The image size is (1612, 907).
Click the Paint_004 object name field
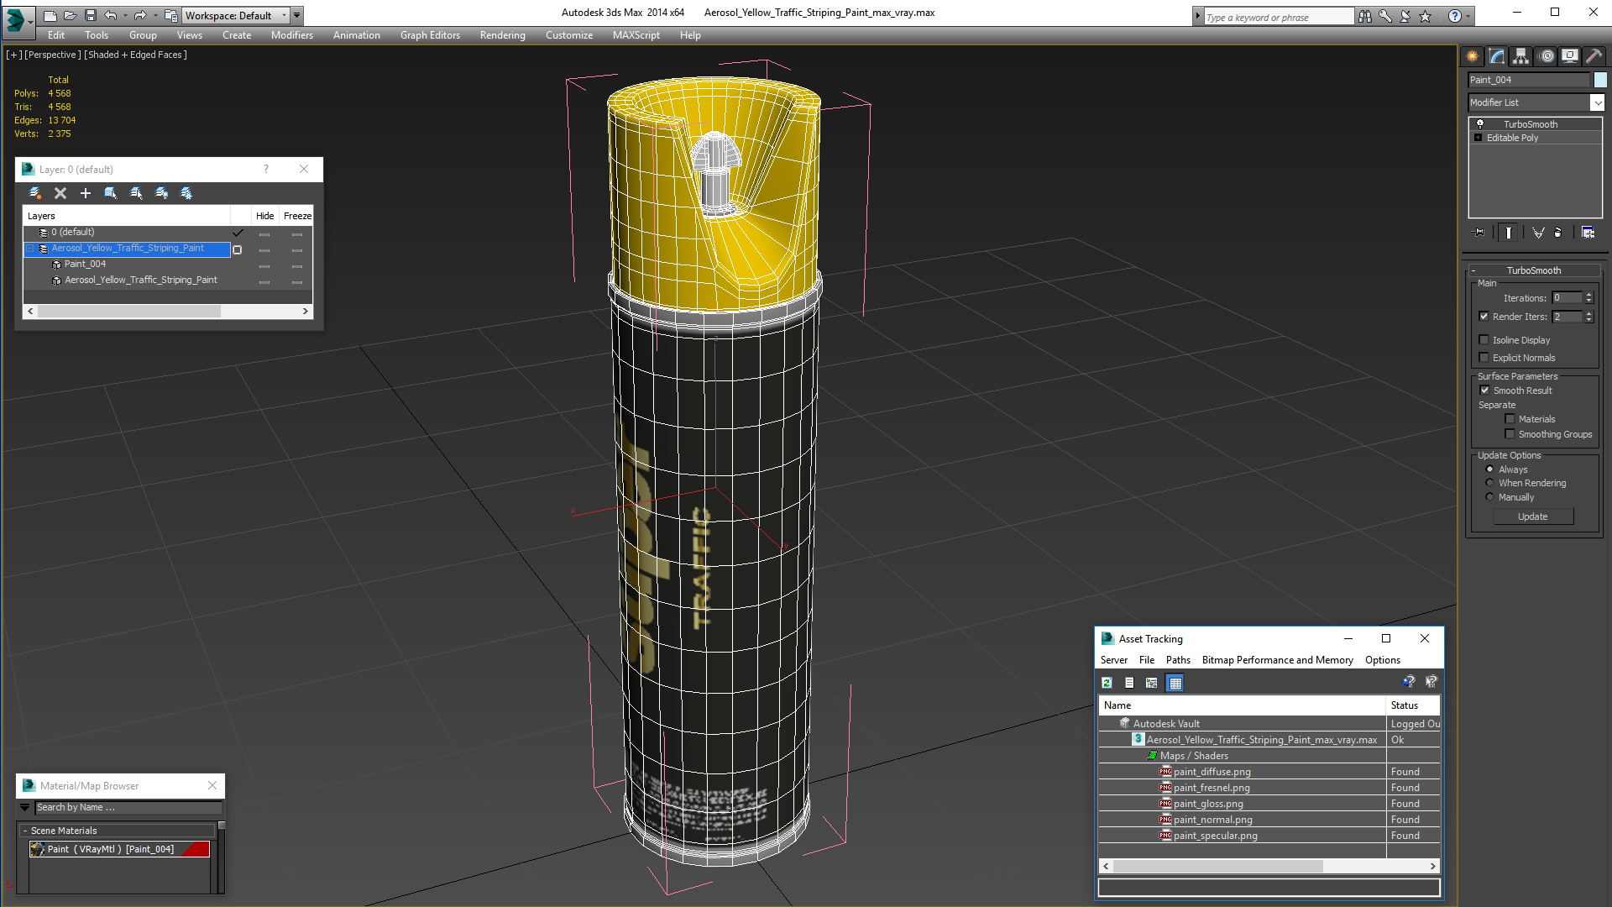coord(1528,80)
